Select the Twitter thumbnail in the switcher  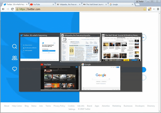point(40,49)
